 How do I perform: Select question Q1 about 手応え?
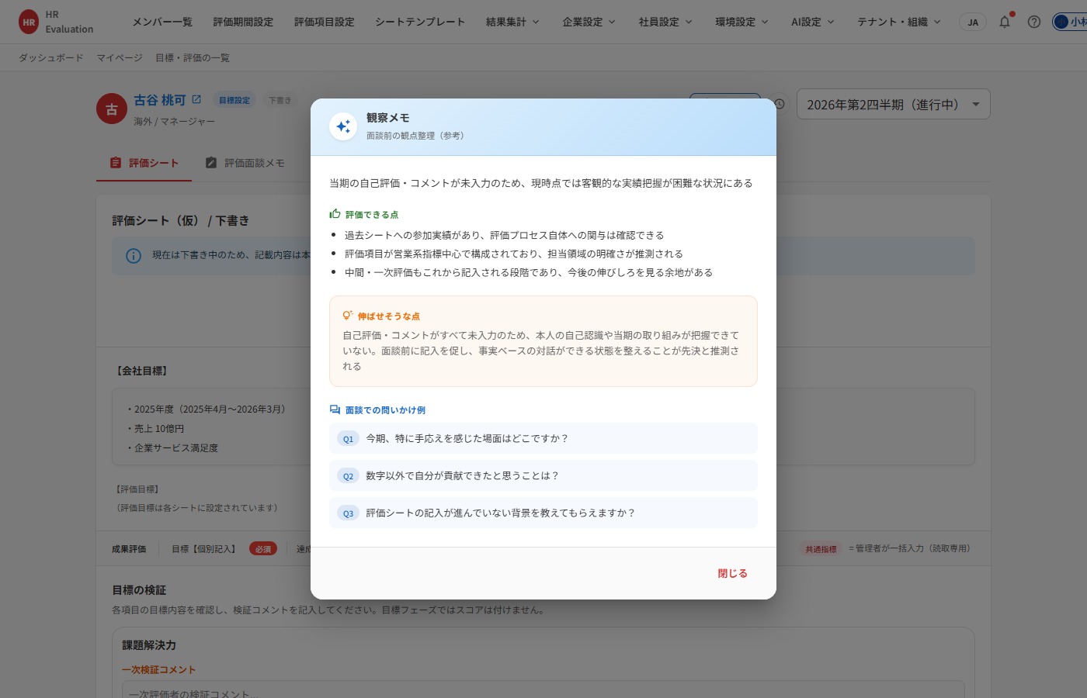tap(543, 438)
